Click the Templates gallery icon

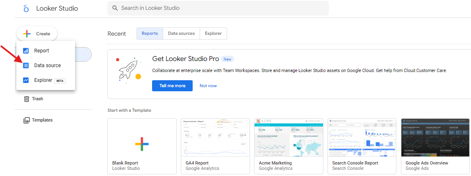[x=26, y=120]
